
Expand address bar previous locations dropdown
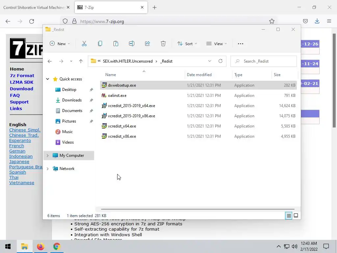[x=210, y=61]
